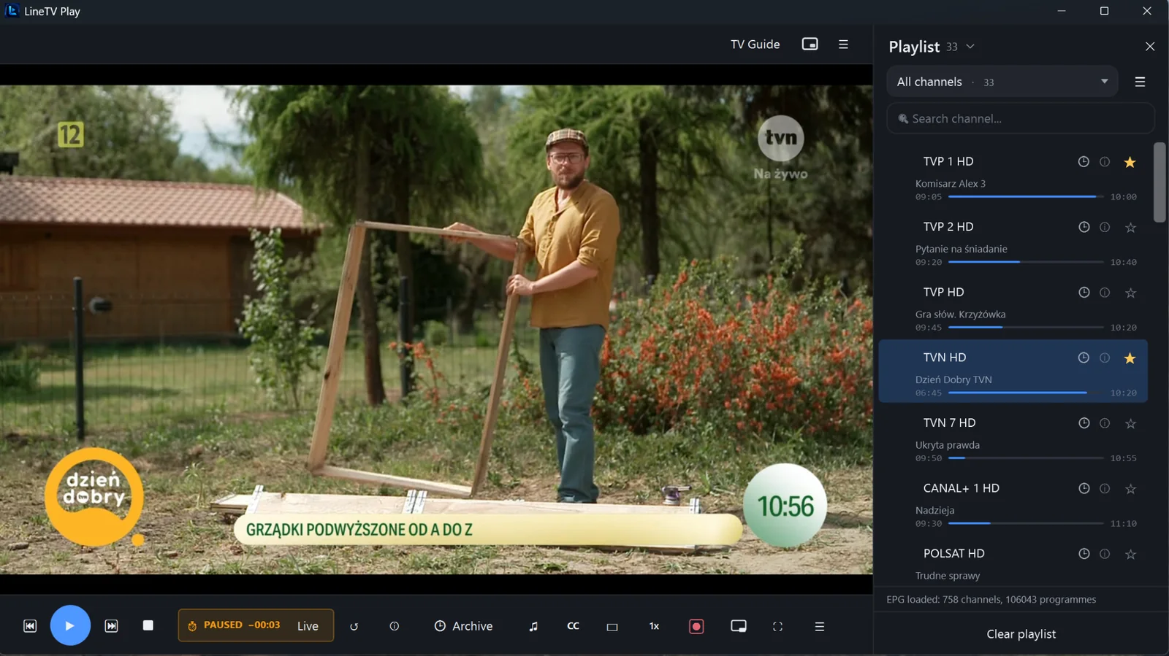
Task: Click the Dzień Dobry TVN programme title
Action: pos(953,379)
